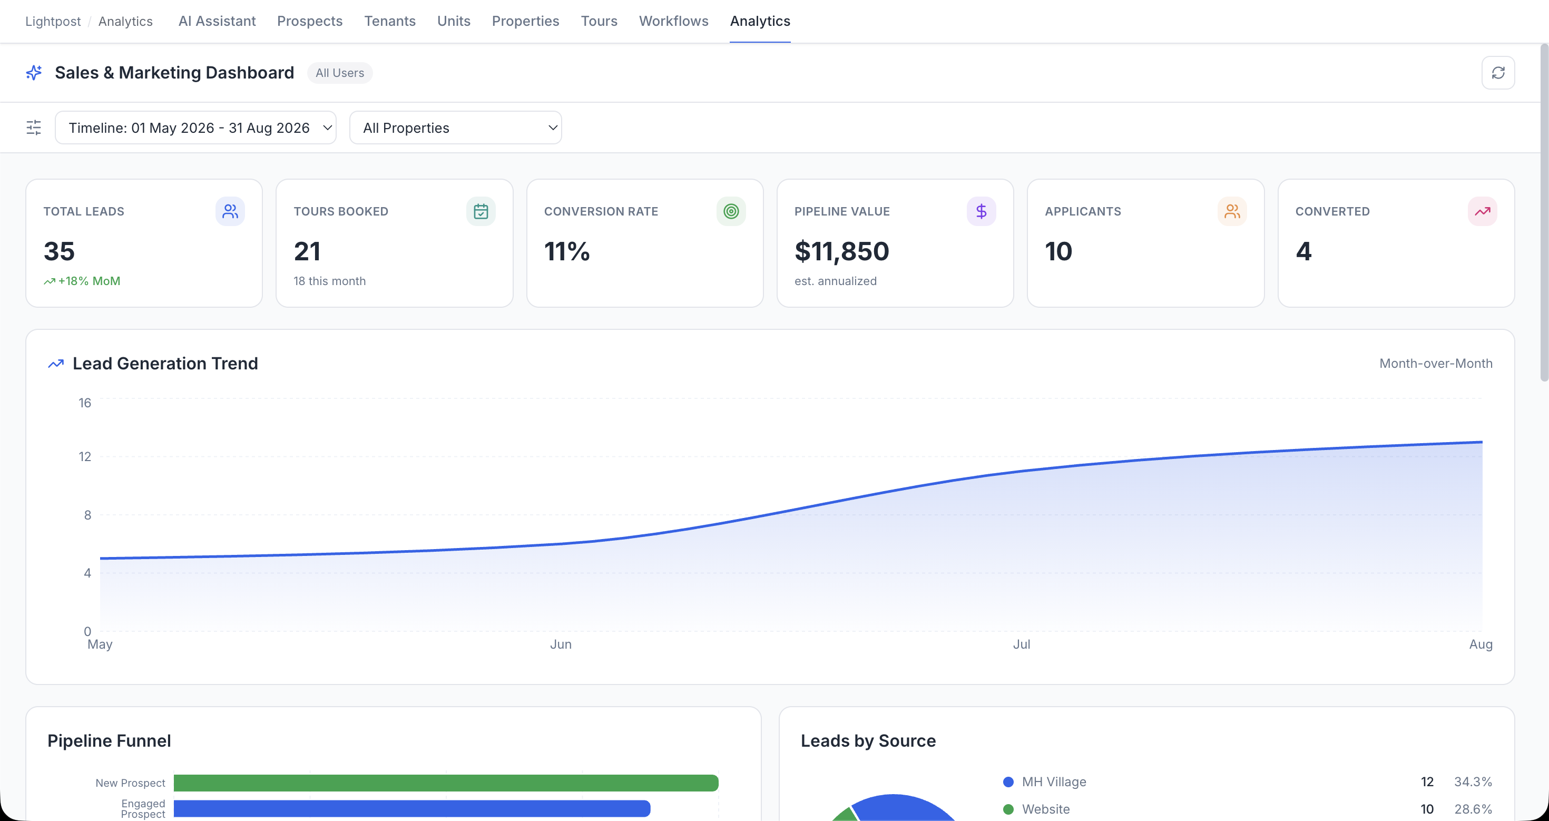Viewport: 1549px width, 821px height.
Task: Switch to the Prospects tab
Action: (310, 21)
